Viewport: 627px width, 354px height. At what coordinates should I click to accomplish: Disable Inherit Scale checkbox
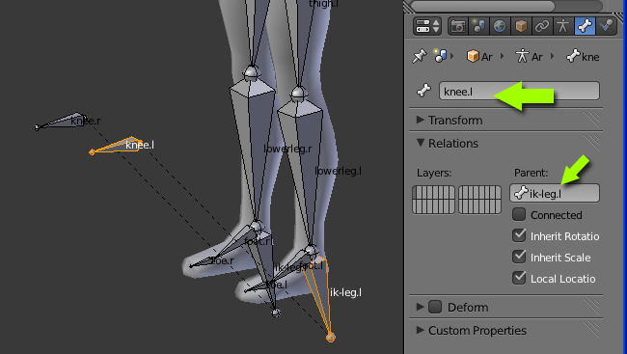point(519,257)
